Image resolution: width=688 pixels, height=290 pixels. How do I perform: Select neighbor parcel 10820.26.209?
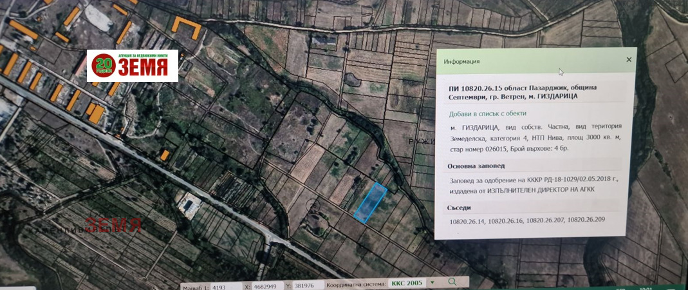(x=586, y=220)
